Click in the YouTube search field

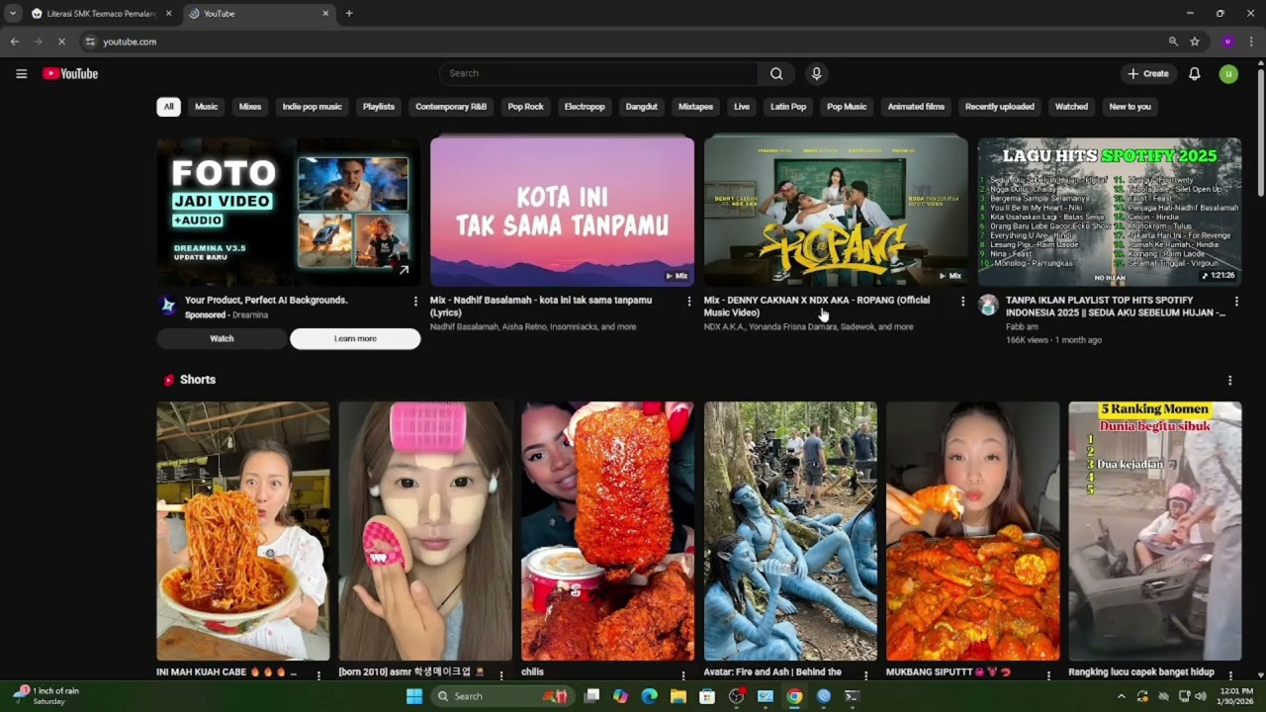click(599, 73)
